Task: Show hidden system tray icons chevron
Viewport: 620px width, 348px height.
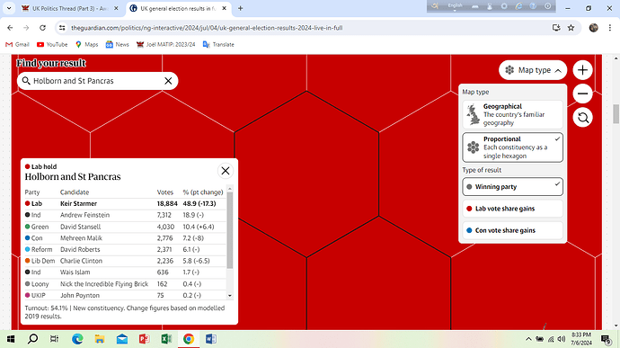Action: pyautogui.click(x=528, y=339)
